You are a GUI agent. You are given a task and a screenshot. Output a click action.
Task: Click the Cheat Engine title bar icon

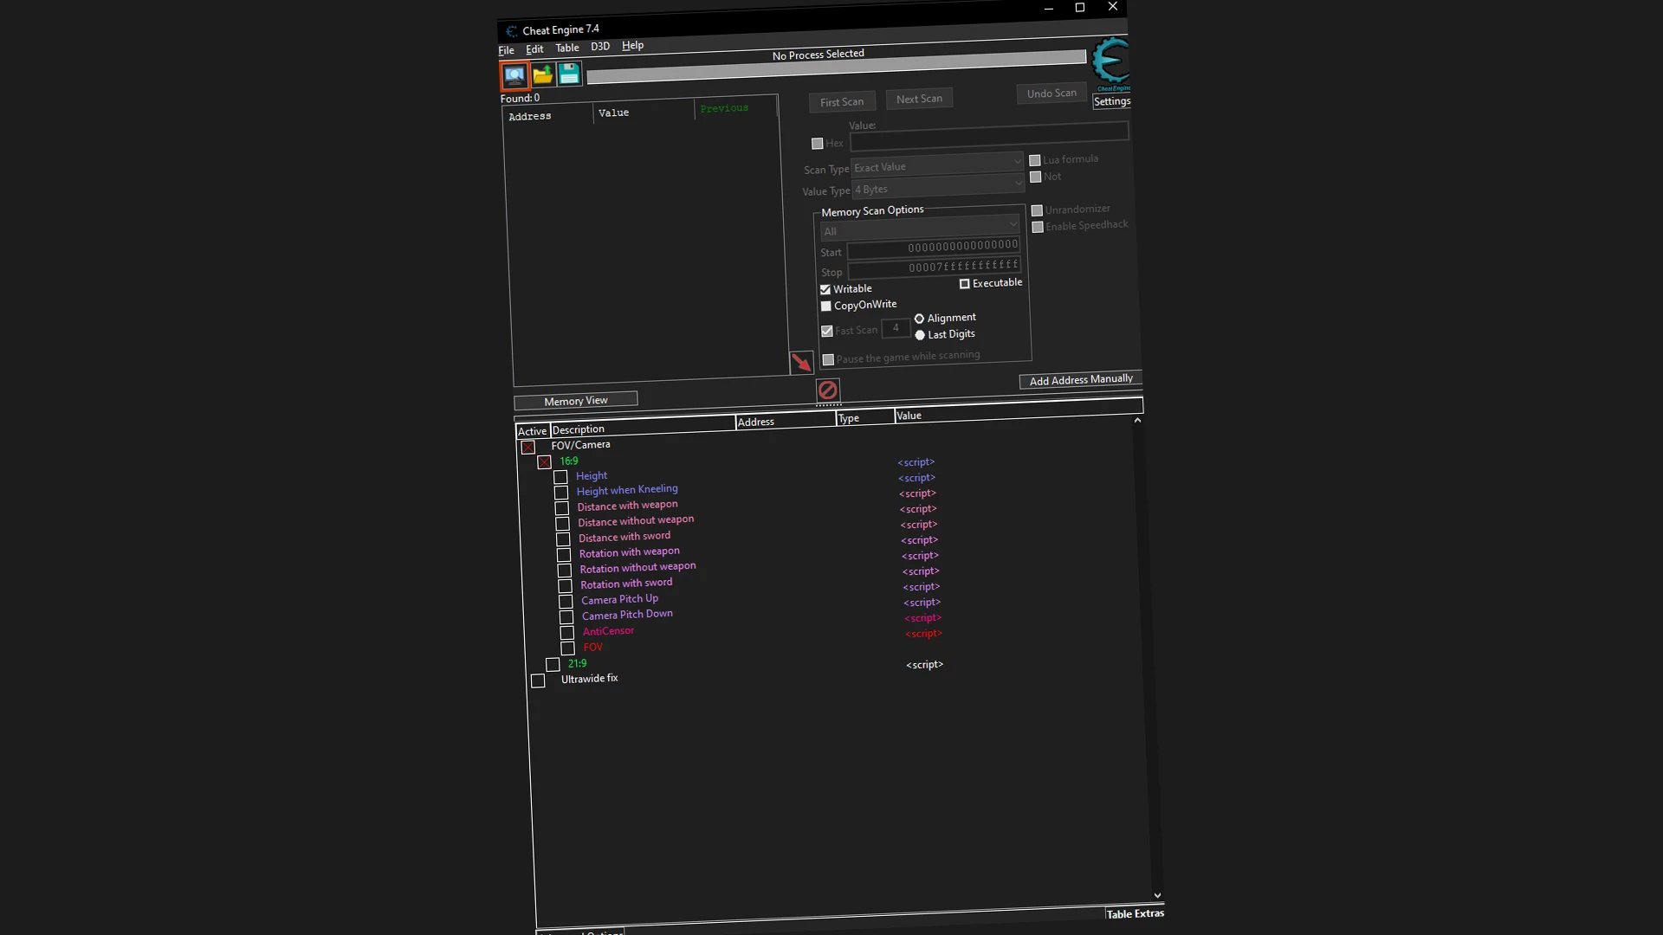(512, 31)
